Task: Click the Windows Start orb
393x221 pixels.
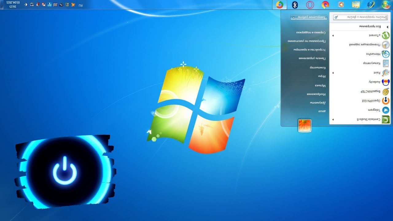Action: click(386, 5)
